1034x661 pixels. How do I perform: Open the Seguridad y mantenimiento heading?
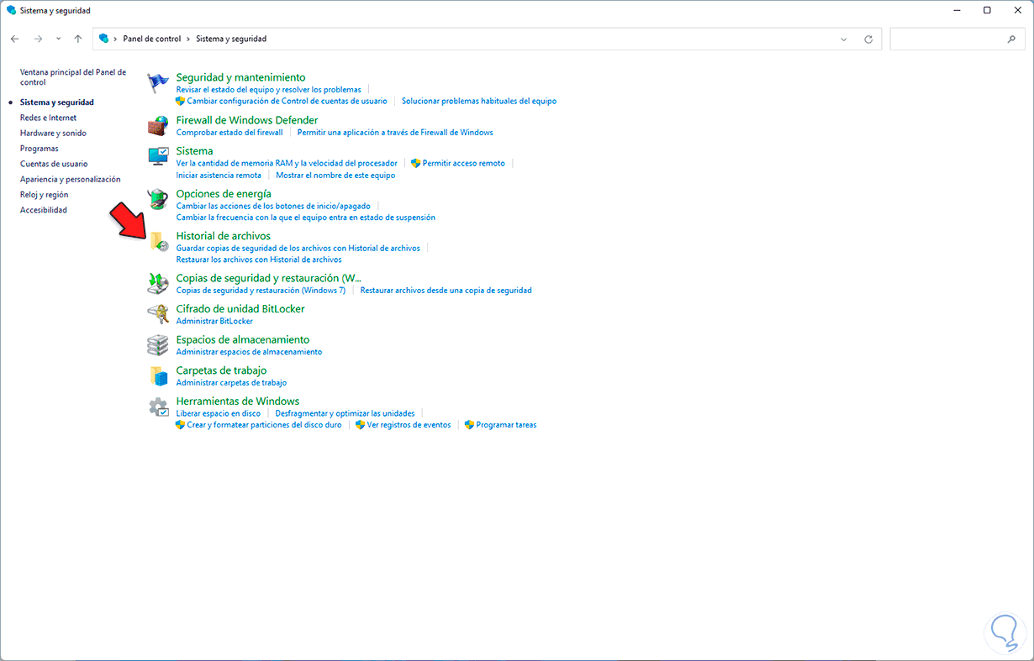coord(240,77)
